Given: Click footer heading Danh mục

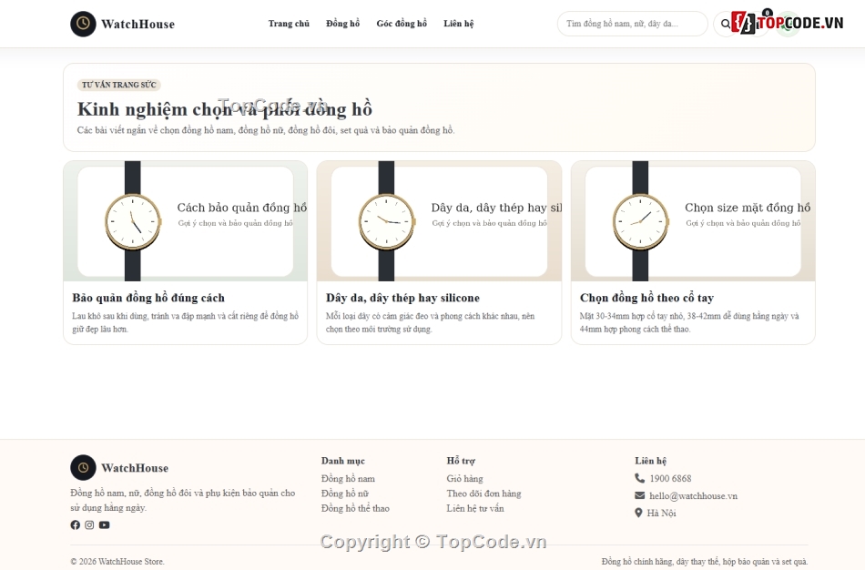Looking at the screenshot, I should pyautogui.click(x=343, y=461).
